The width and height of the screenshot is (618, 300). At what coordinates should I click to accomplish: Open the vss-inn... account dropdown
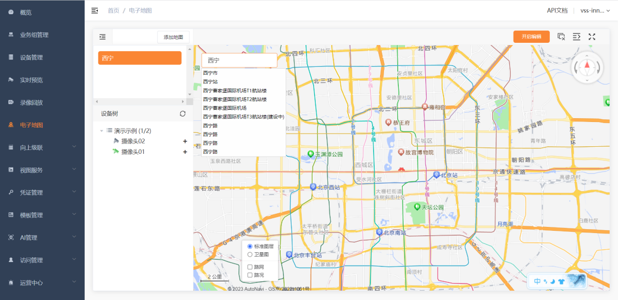pyautogui.click(x=595, y=10)
